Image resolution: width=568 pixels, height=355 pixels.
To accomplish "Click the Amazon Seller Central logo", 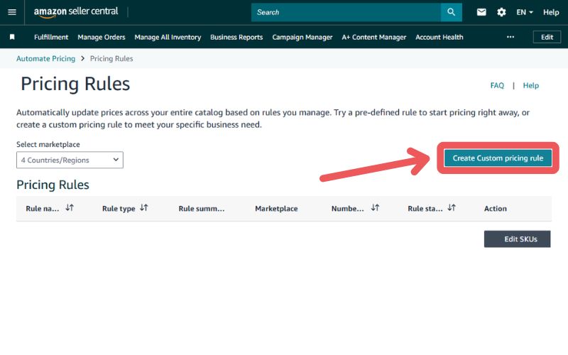I will [x=76, y=12].
